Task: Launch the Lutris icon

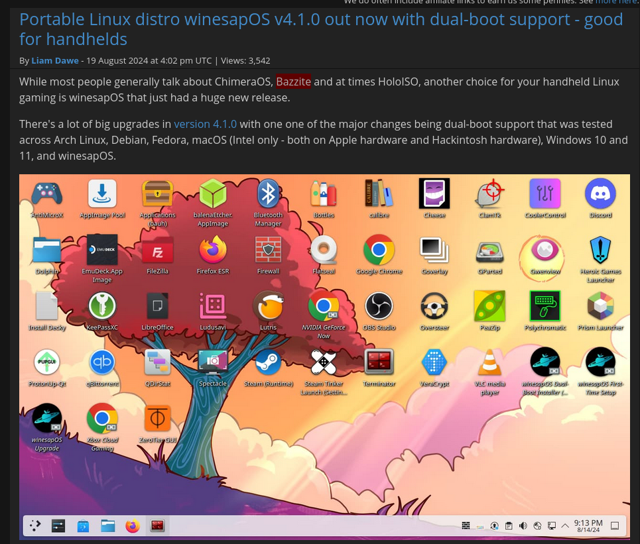Action: pyautogui.click(x=268, y=305)
